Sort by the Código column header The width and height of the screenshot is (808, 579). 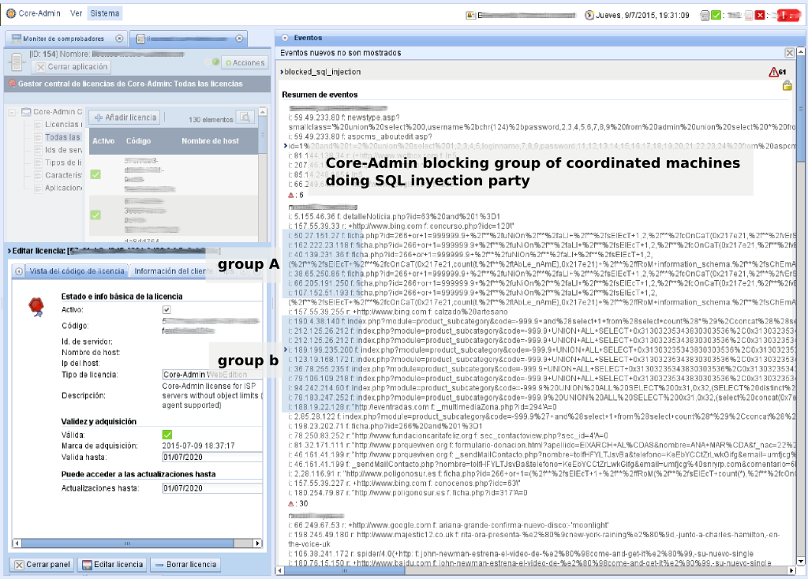[138, 141]
